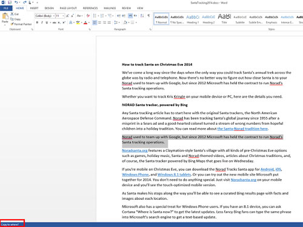Apply the red font color button
303x227 pixels.
coord(85,22)
